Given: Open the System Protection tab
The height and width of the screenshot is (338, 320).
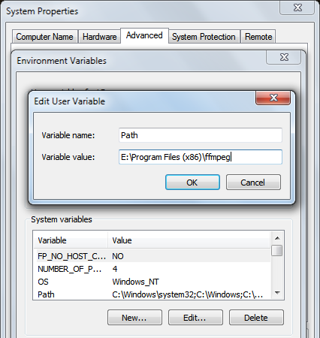Looking at the screenshot, I should 204,37.
